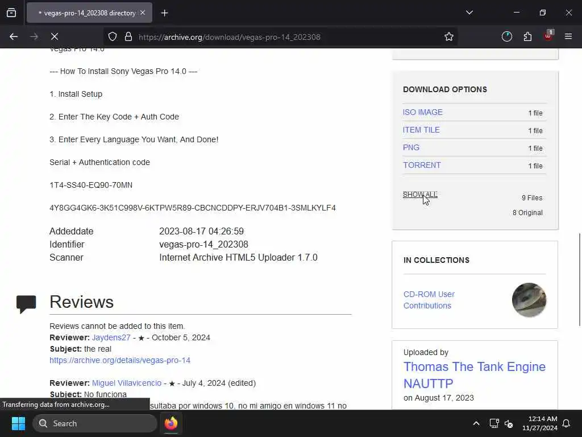Image resolution: width=582 pixels, height=437 pixels.
Task: Show hidden system tray icons
Action: click(x=476, y=423)
